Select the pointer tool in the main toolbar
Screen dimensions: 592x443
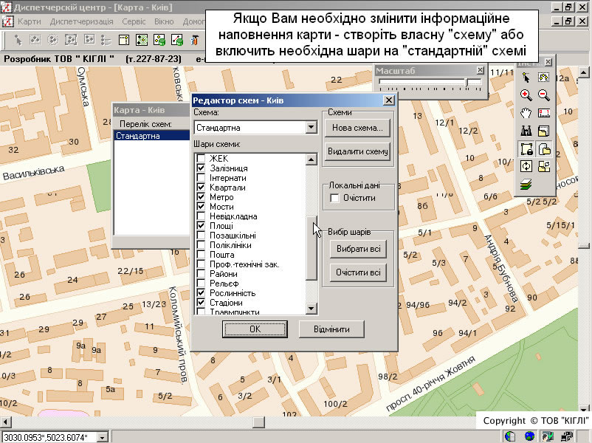18,40
